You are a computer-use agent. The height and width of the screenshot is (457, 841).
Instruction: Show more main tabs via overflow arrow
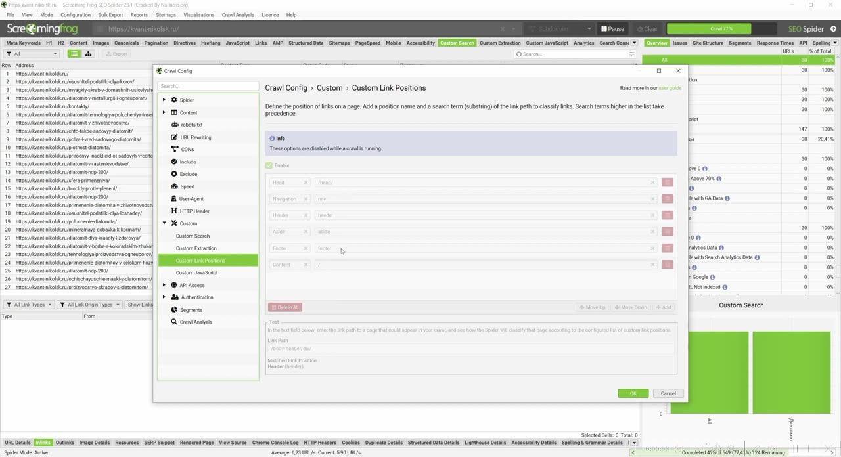[634, 43]
